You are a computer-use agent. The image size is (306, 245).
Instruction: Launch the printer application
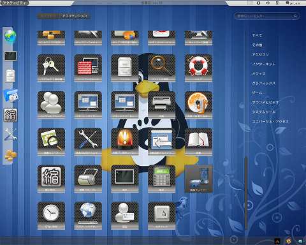pos(161,105)
